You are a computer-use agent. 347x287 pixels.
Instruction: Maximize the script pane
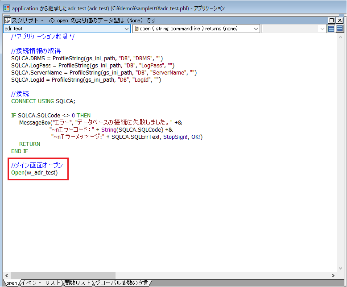[x=332, y=21]
